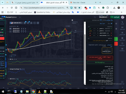Open the user profile avatar
This screenshot has width=126, height=94.
point(123,17)
